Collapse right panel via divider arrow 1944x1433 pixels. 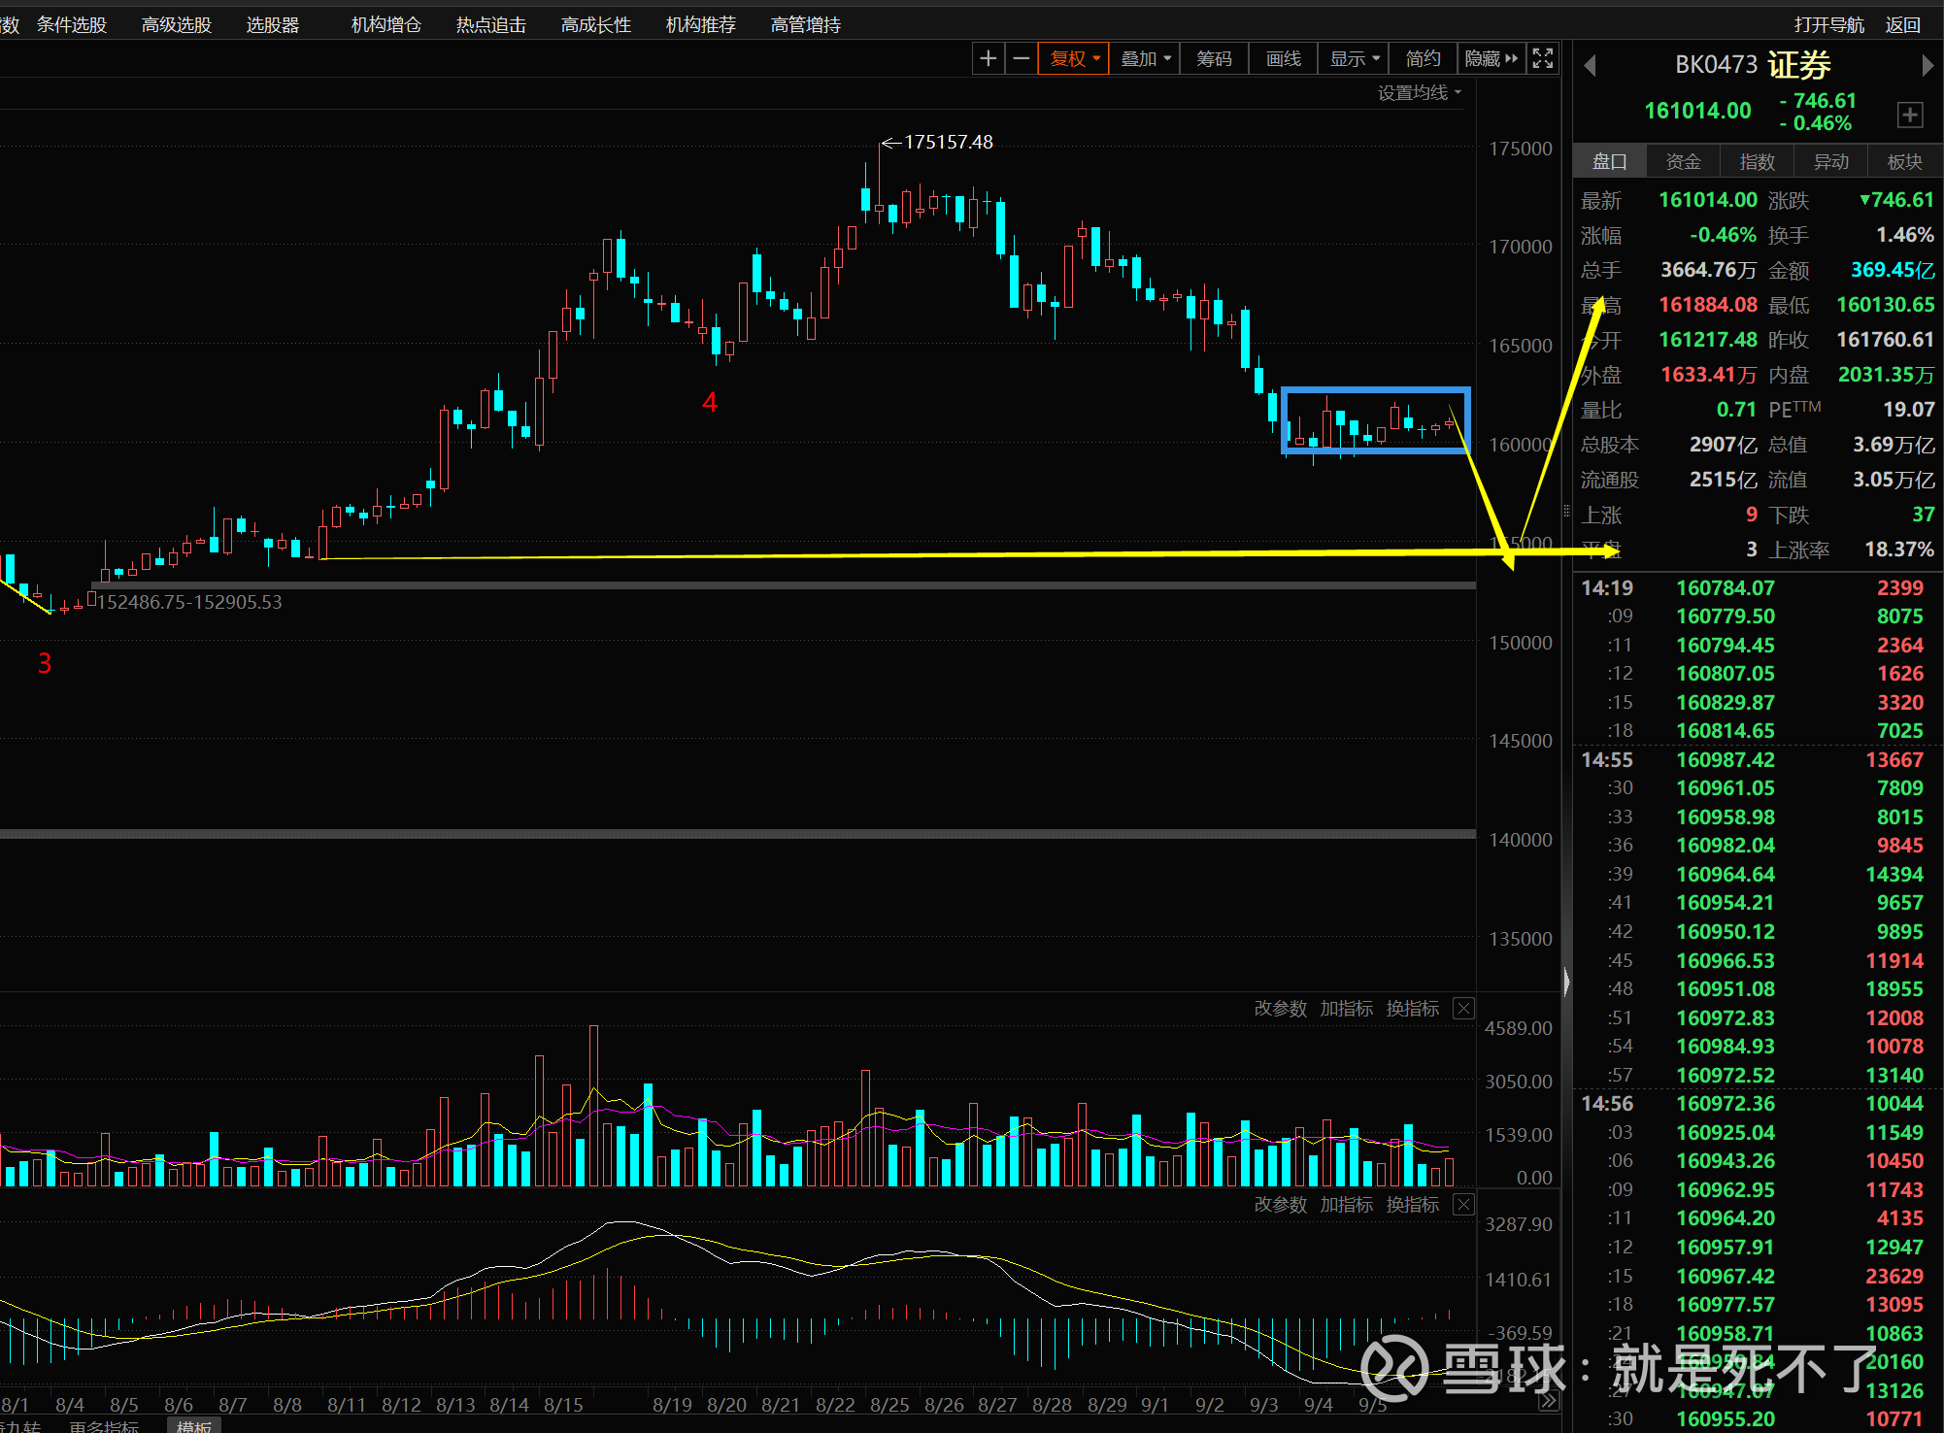point(1566,983)
